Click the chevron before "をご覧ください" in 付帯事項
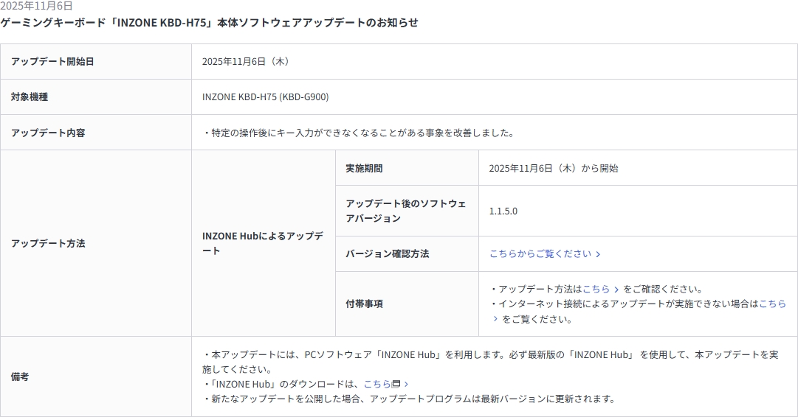This screenshot has height=417, width=798. click(496, 319)
